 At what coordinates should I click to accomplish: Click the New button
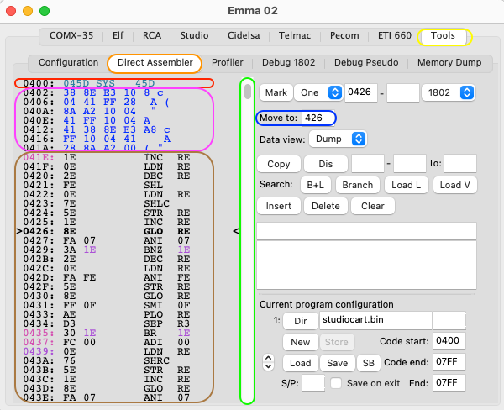[301, 342]
